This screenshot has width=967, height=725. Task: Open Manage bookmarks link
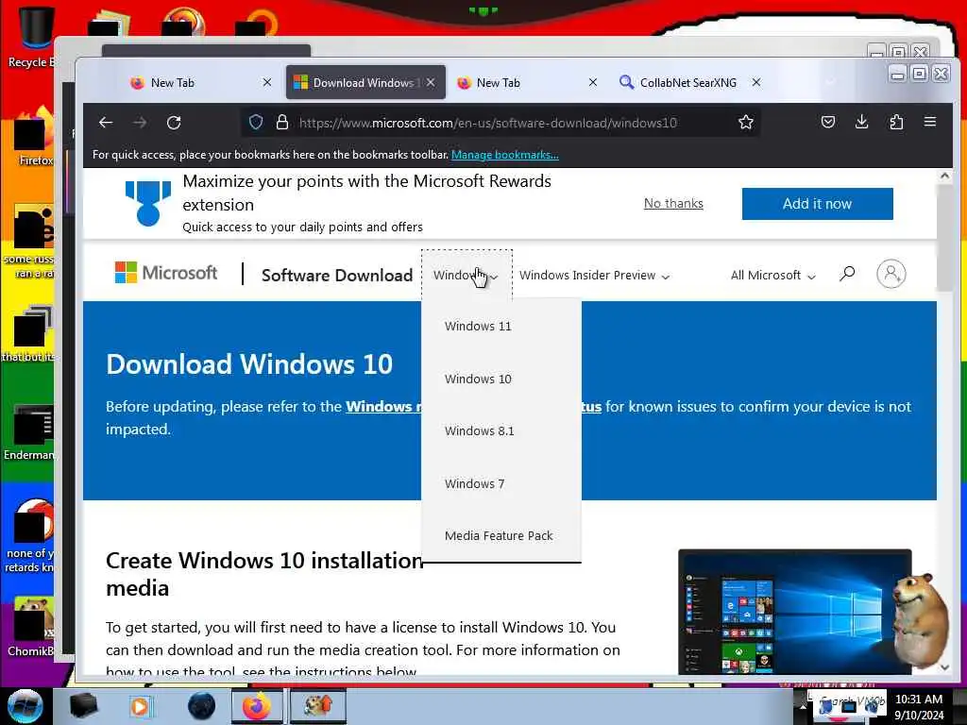click(x=504, y=155)
